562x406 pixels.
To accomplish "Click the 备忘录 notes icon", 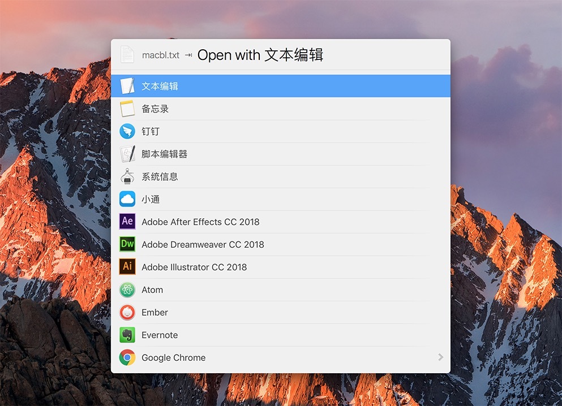I will 127,109.
